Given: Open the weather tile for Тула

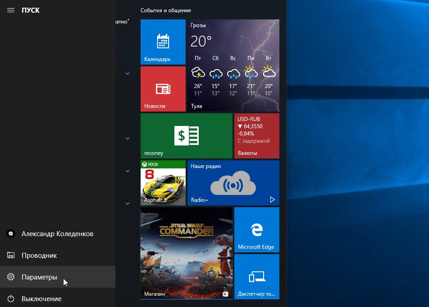Looking at the screenshot, I should coord(233,65).
